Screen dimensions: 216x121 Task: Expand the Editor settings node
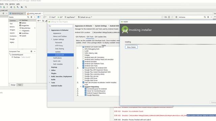tap(50, 70)
